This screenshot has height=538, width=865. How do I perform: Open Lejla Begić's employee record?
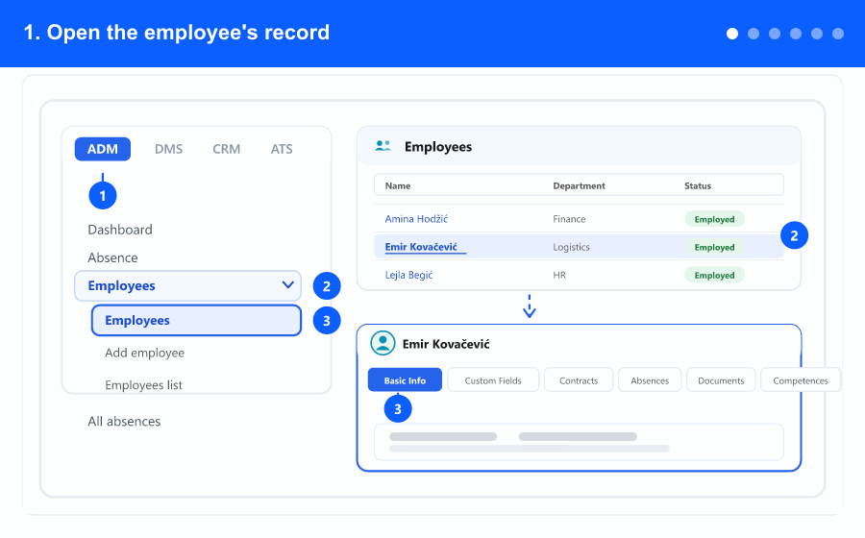[408, 275]
